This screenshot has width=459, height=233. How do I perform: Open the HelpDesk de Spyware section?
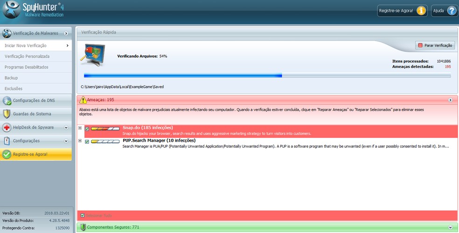36,128
